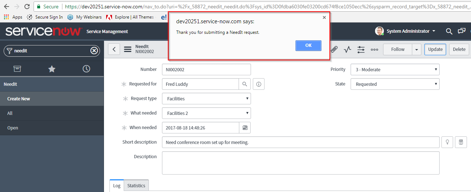This screenshot has width=471, height=192.
Task: Show Requested for info icon
Action: click(259, 84)
